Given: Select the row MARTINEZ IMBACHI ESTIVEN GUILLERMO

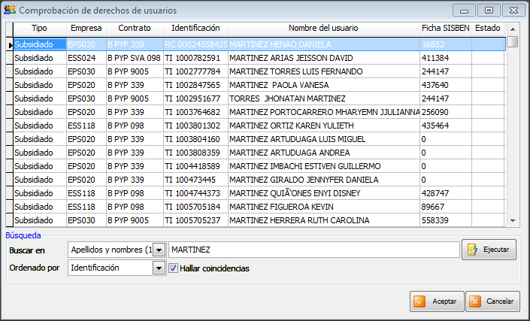Looking at the screenshot, I should [259, 166].
